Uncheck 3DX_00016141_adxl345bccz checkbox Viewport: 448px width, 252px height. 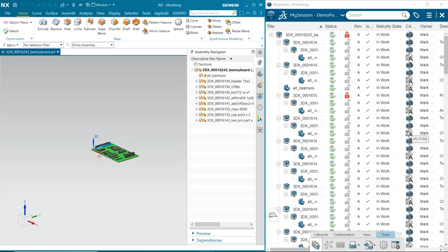pos(201,104)
